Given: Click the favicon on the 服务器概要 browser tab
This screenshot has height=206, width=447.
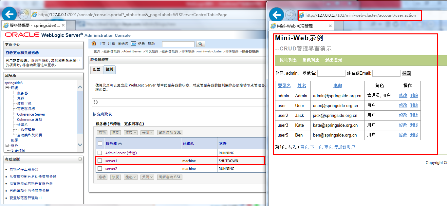Looking at the screenshot, I should tap(6, 25).
